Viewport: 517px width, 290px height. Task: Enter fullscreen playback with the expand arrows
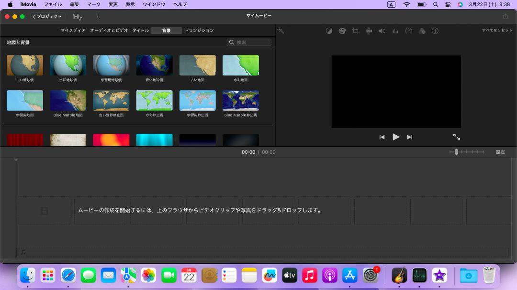tap(456, 137)
